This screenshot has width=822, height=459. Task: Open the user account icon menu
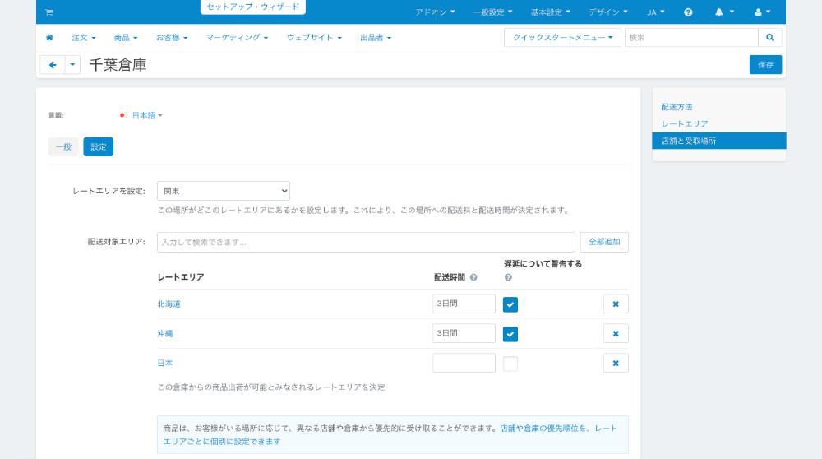762,12
